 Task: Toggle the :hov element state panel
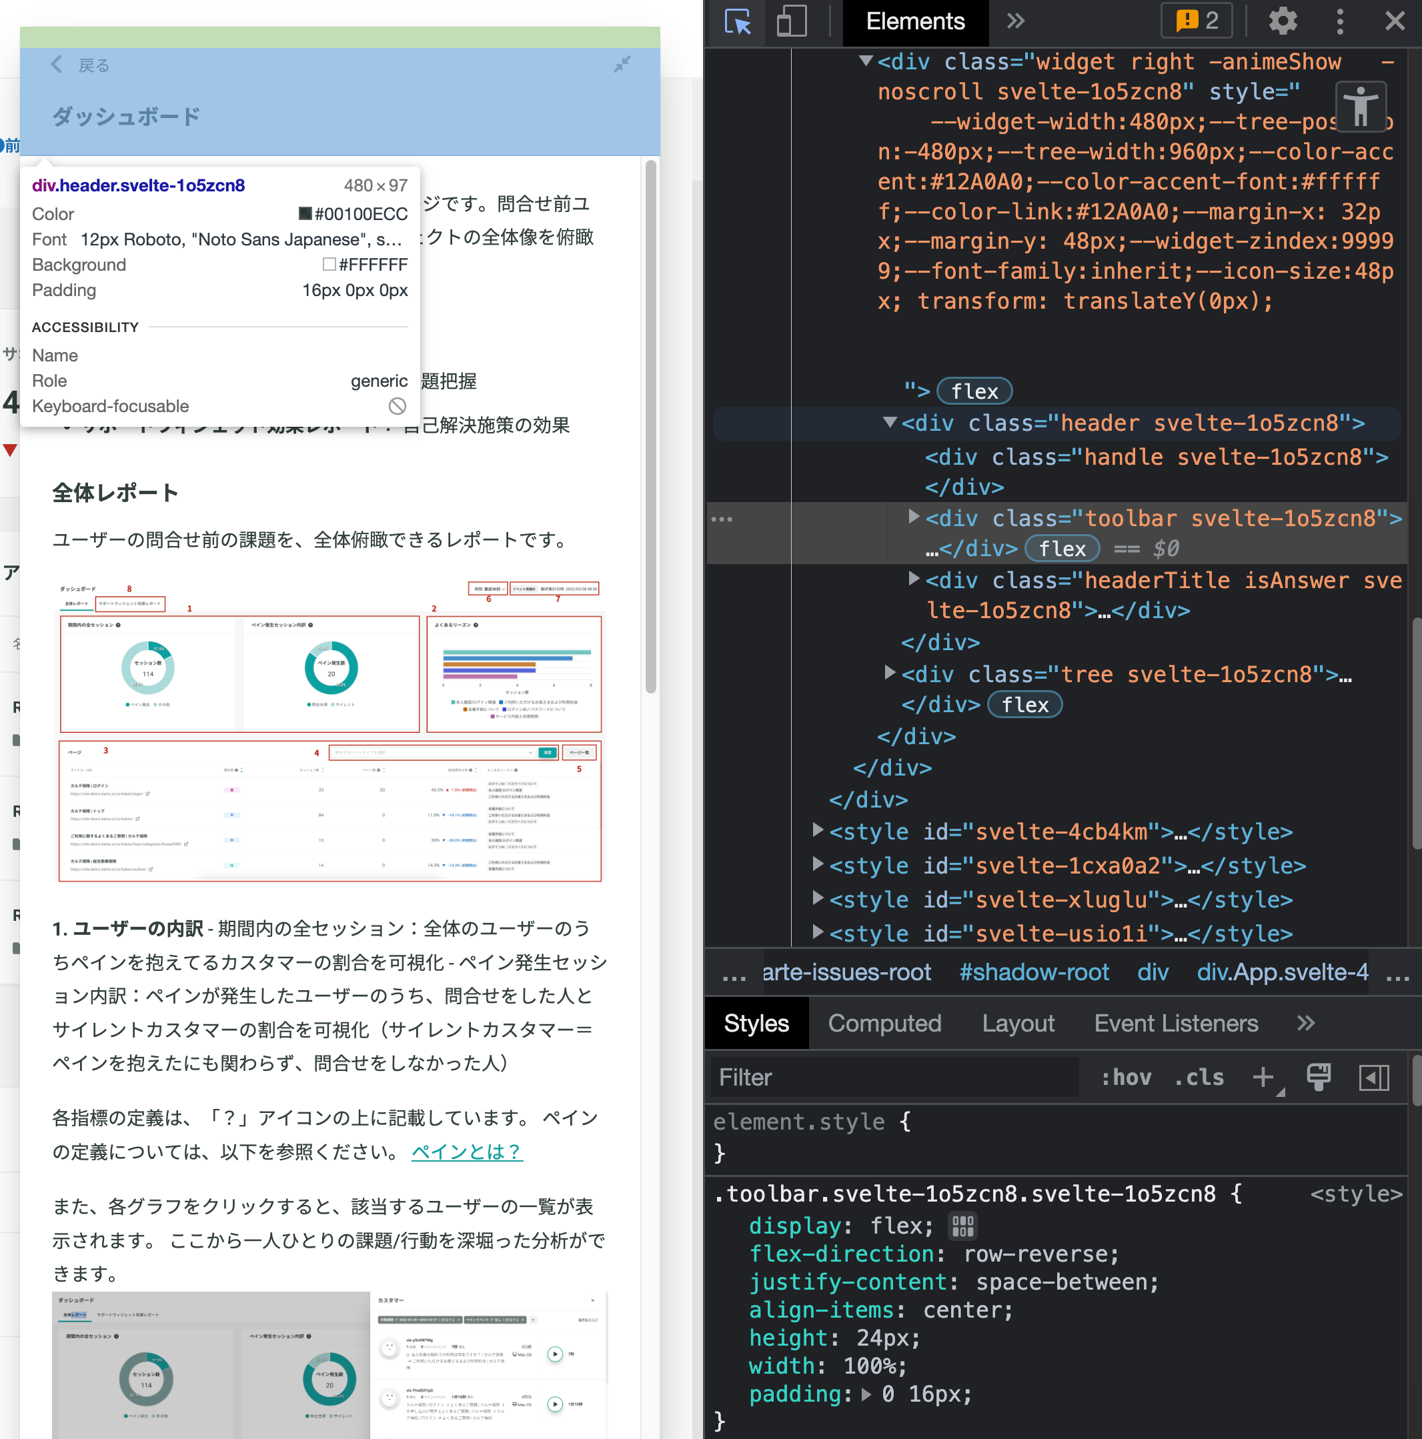click(1127, 1077)
